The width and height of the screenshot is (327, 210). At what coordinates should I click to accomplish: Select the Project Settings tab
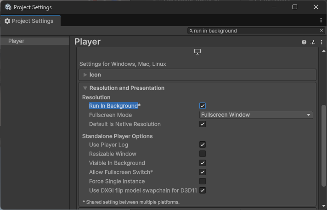[x=30, y=21]
